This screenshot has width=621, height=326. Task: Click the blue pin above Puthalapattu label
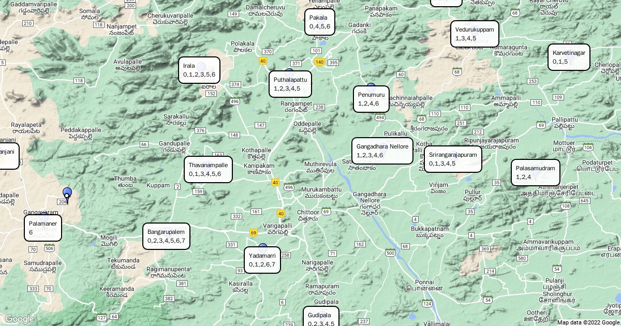289,71
